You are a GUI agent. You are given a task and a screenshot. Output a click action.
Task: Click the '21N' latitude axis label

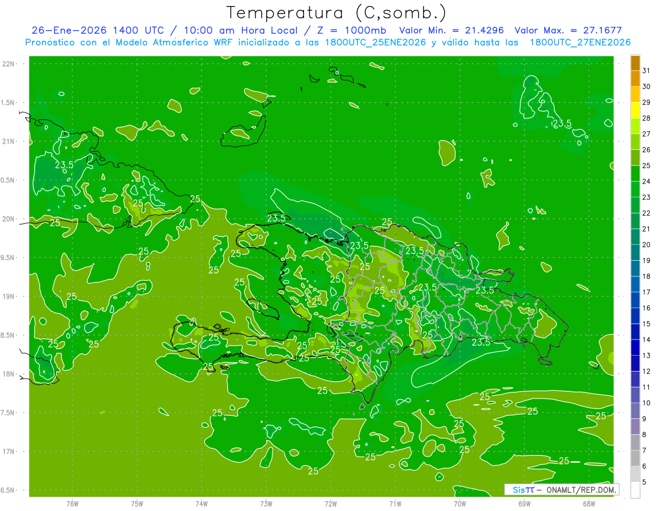8,141
